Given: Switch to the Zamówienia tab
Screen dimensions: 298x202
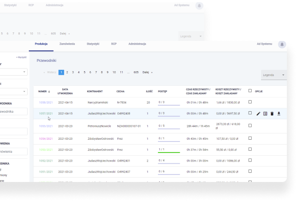Looking at the screenshot, I should [x=67, y=44].
